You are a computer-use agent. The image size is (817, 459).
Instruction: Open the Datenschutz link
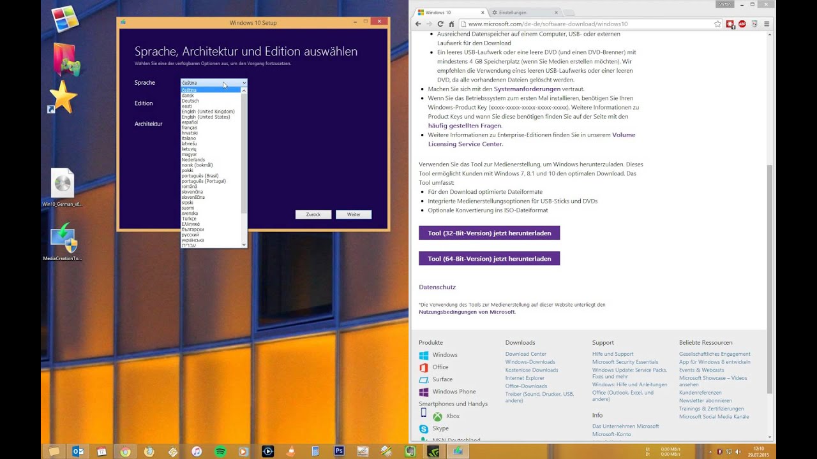[x=437, y=288]
